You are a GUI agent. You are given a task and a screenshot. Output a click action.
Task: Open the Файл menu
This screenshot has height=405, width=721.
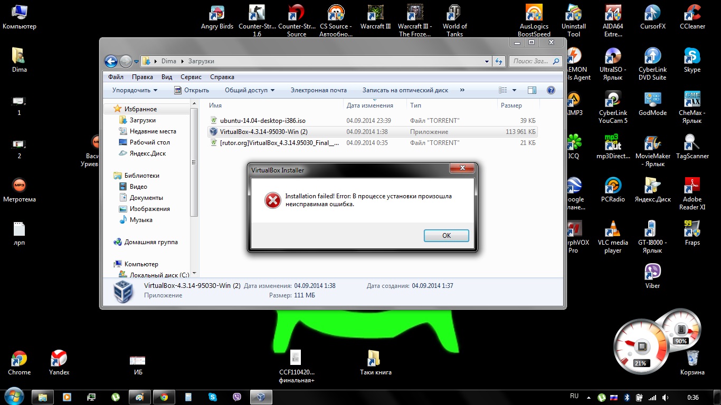click(x=116, y=77)
